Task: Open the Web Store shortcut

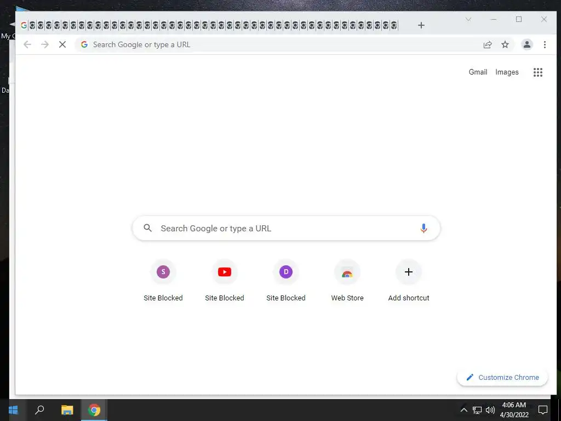Action: pos(347,281)
